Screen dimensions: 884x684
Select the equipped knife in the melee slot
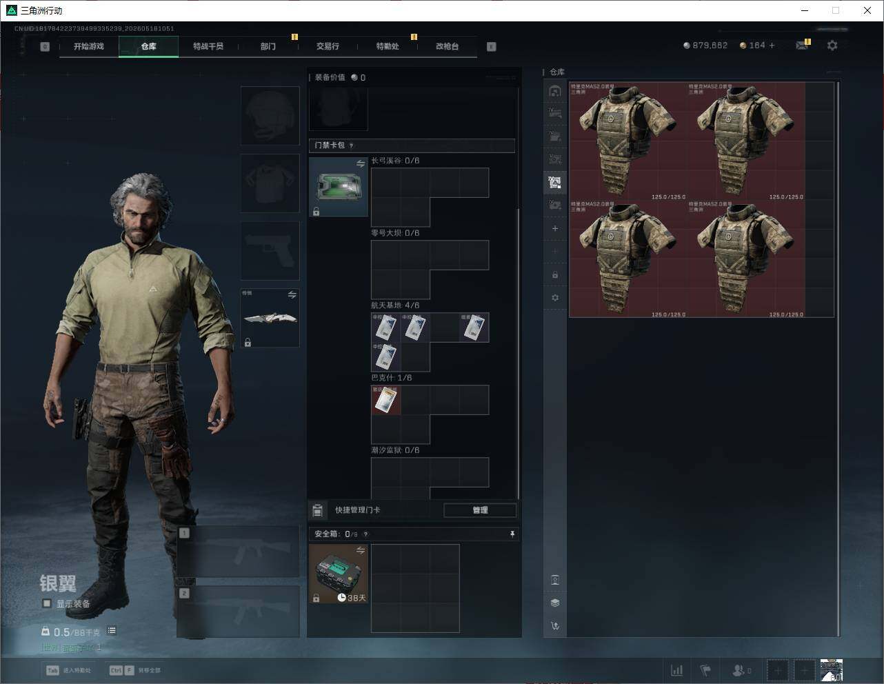(x=270, y=318)
